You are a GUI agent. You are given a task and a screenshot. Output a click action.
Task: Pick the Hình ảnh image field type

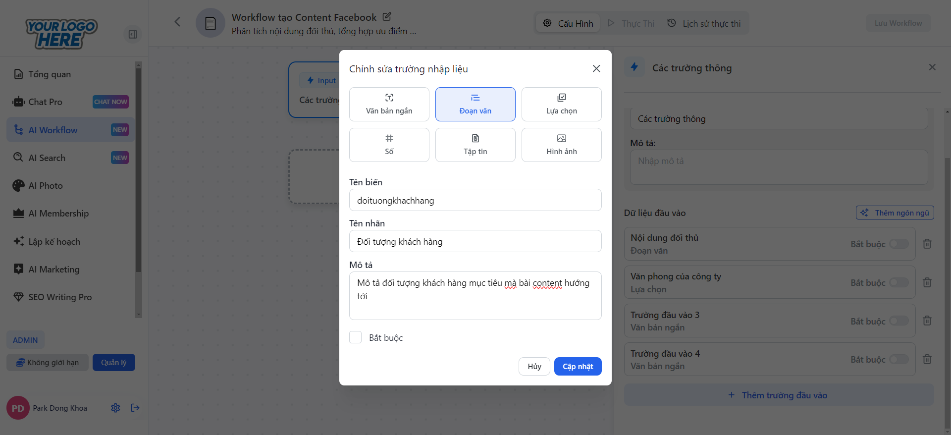pos(561,145)
